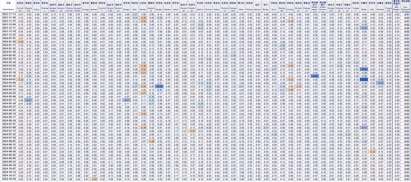Viewport: 411px width, 182px height.
Task: Click the -0.52 cell in Gimhae column
Action: pyautogui.click(x=380, y=83)
